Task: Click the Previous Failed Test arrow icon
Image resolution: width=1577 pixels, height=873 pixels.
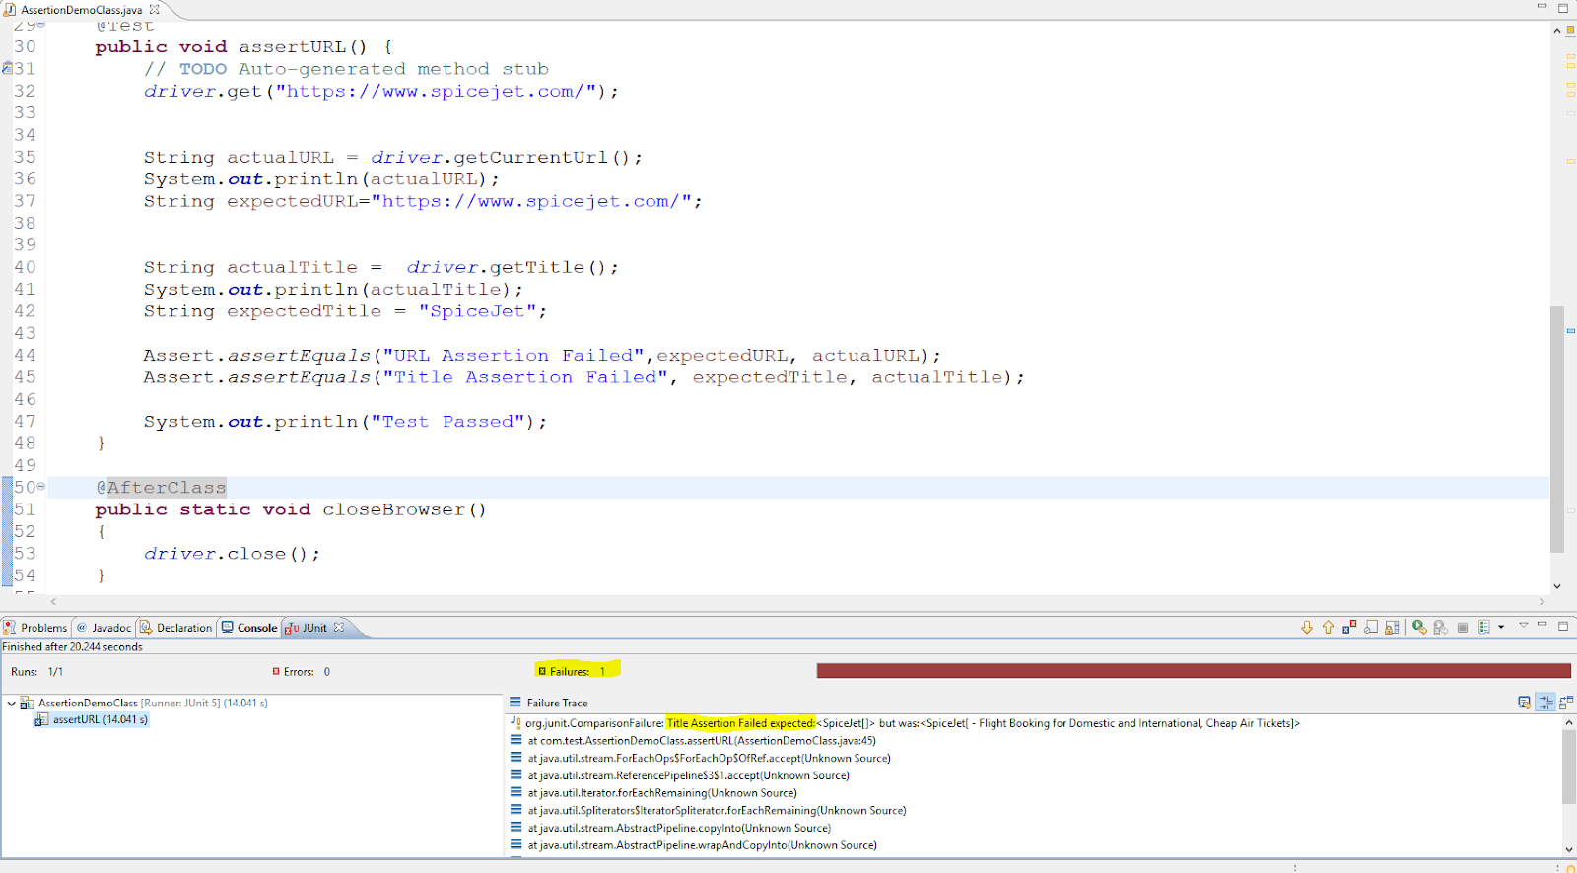Action: coord(1328,627)
